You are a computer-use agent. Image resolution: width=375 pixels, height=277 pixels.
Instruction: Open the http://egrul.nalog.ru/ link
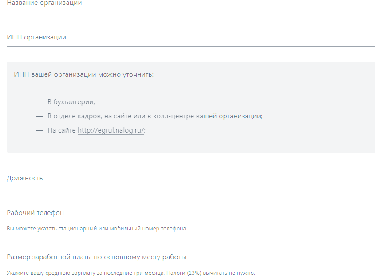(x=111, y=130)
